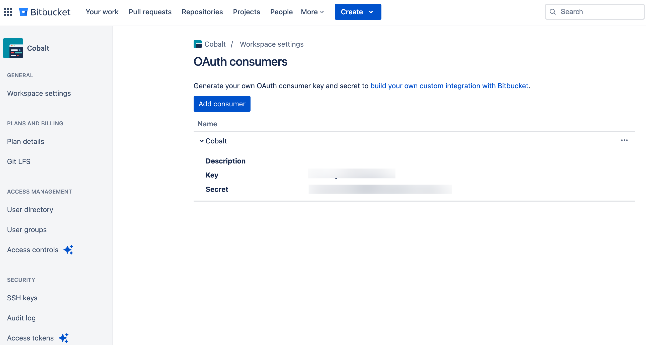The width and height of the screenshot is (646, 345).
Task: Open Pull requests in top navigation
Action: point(150,12)
